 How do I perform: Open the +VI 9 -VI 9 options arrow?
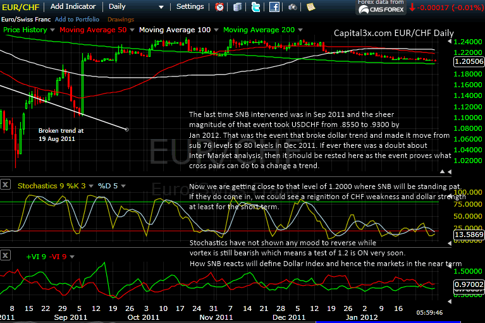tap(72, 257)
